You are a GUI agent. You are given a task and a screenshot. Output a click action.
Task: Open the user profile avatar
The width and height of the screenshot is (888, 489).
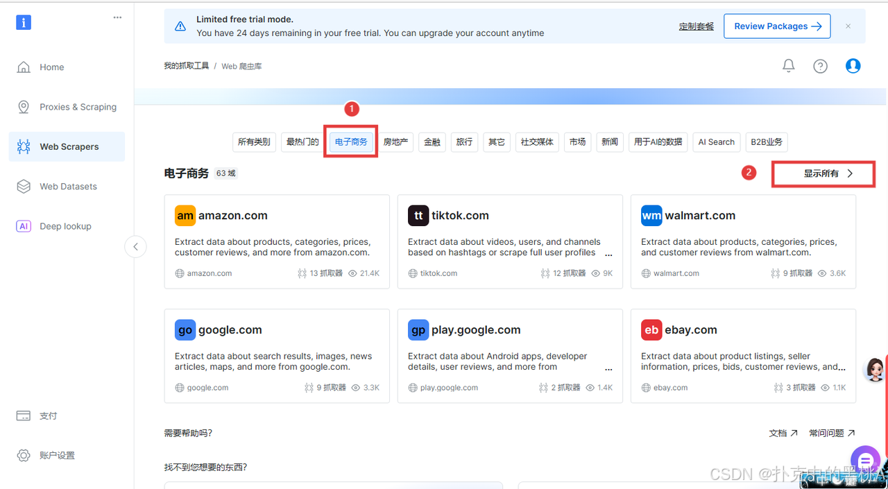click(x=853, y=66)
